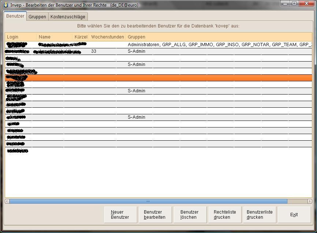
Task: Sort by Login column header
Action: tap(20, 37)
